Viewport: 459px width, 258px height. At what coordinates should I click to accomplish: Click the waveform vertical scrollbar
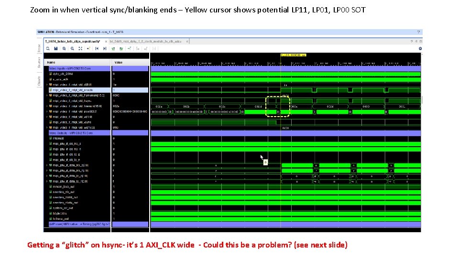tap(422, 99)
